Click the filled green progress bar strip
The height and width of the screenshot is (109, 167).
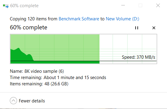[55, 62]
